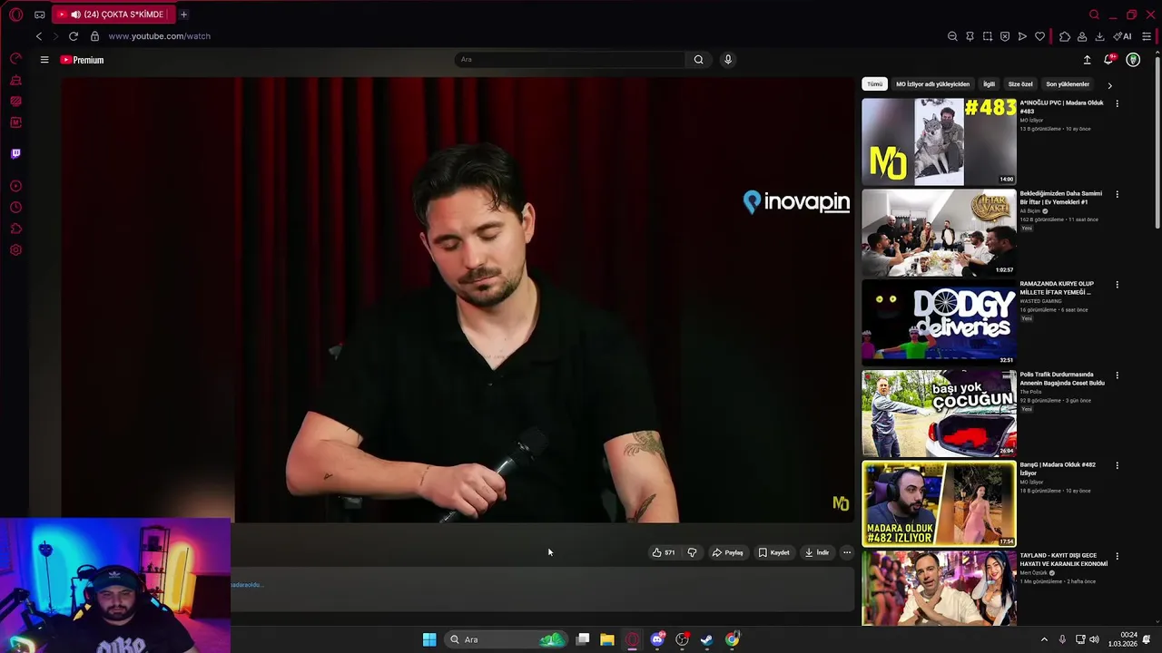
Task: Select the İlgili filter chip
Action: pos(989,84)
